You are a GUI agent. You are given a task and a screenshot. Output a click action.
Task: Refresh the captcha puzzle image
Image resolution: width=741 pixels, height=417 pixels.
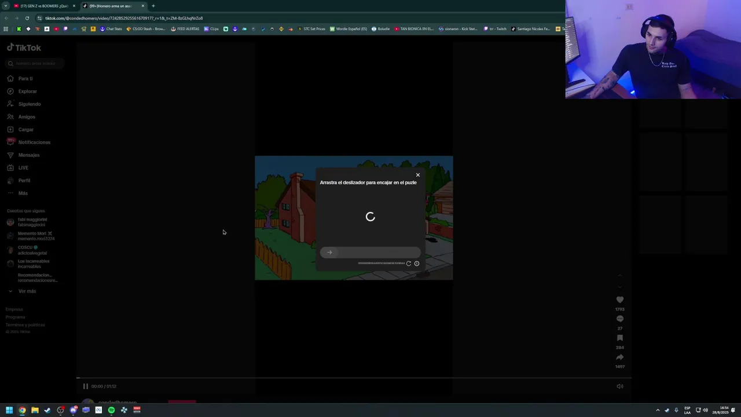coord(409,264)
